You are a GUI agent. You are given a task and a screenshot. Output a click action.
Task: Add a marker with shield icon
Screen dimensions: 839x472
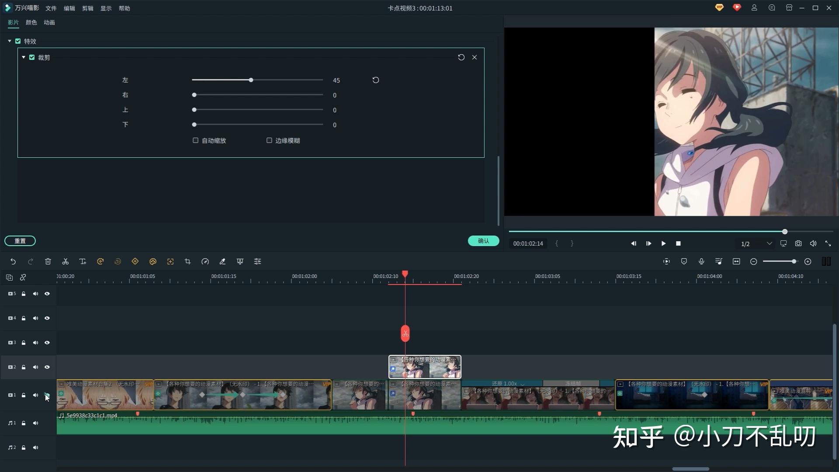[x=684, y=261]
